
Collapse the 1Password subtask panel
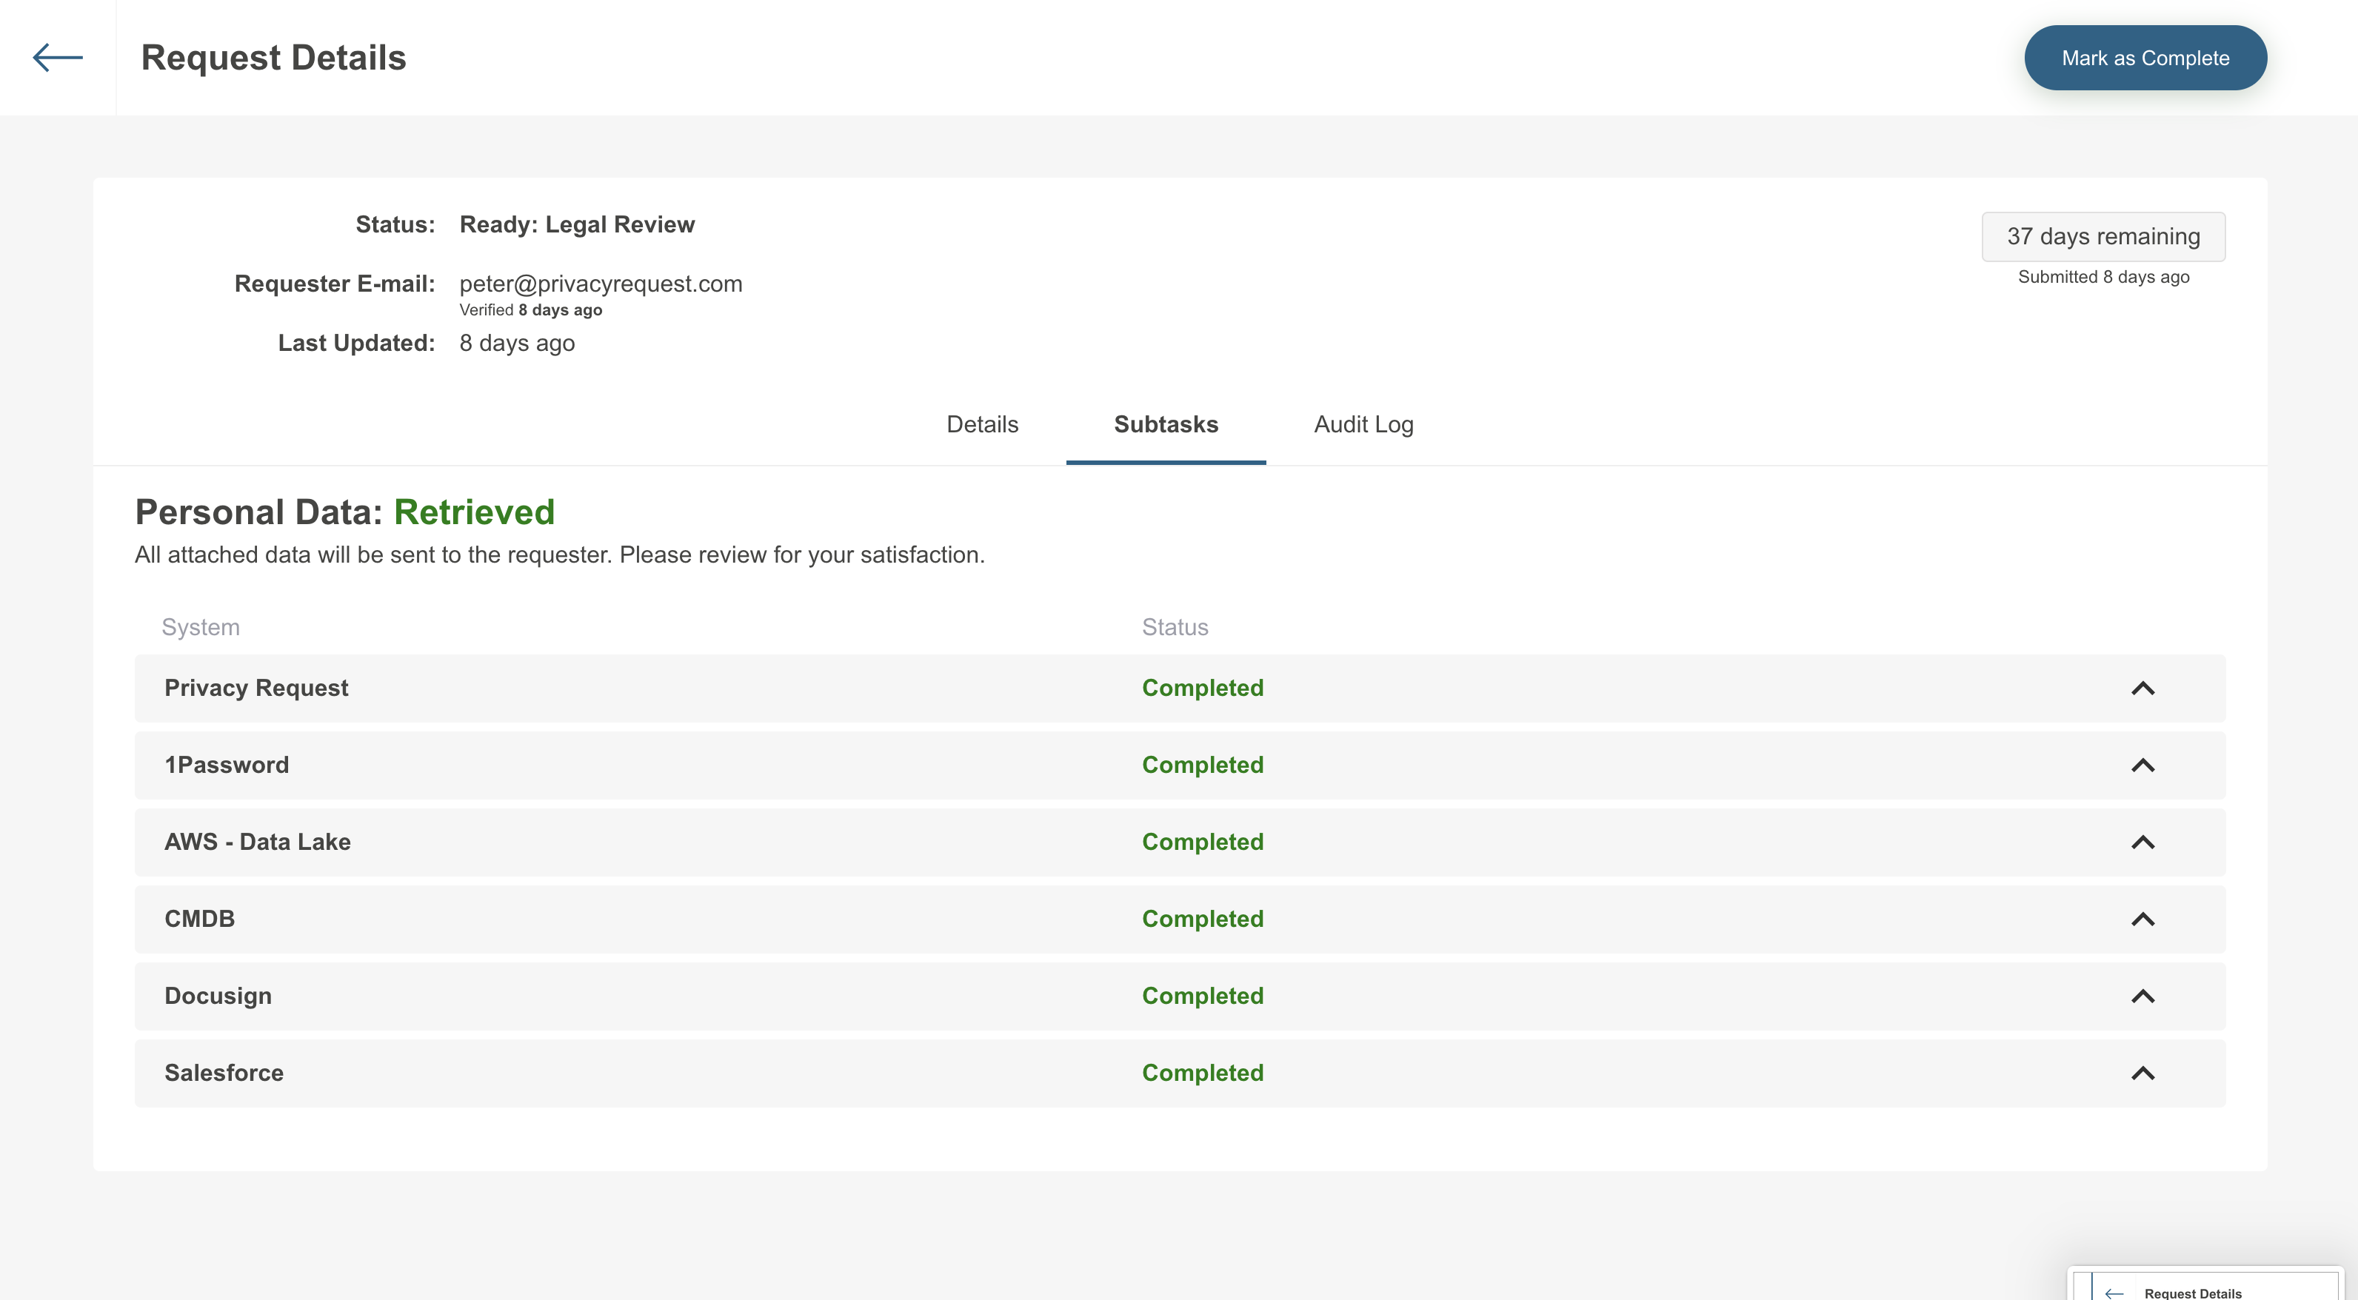click(x=2145, y=765)
